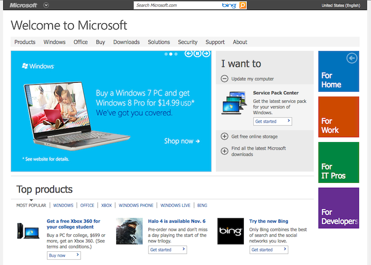Image resolution: width=371 pixels, height=265 pixels.
Task: Click Get started under Service Pack Center
Action: (272, 121)
